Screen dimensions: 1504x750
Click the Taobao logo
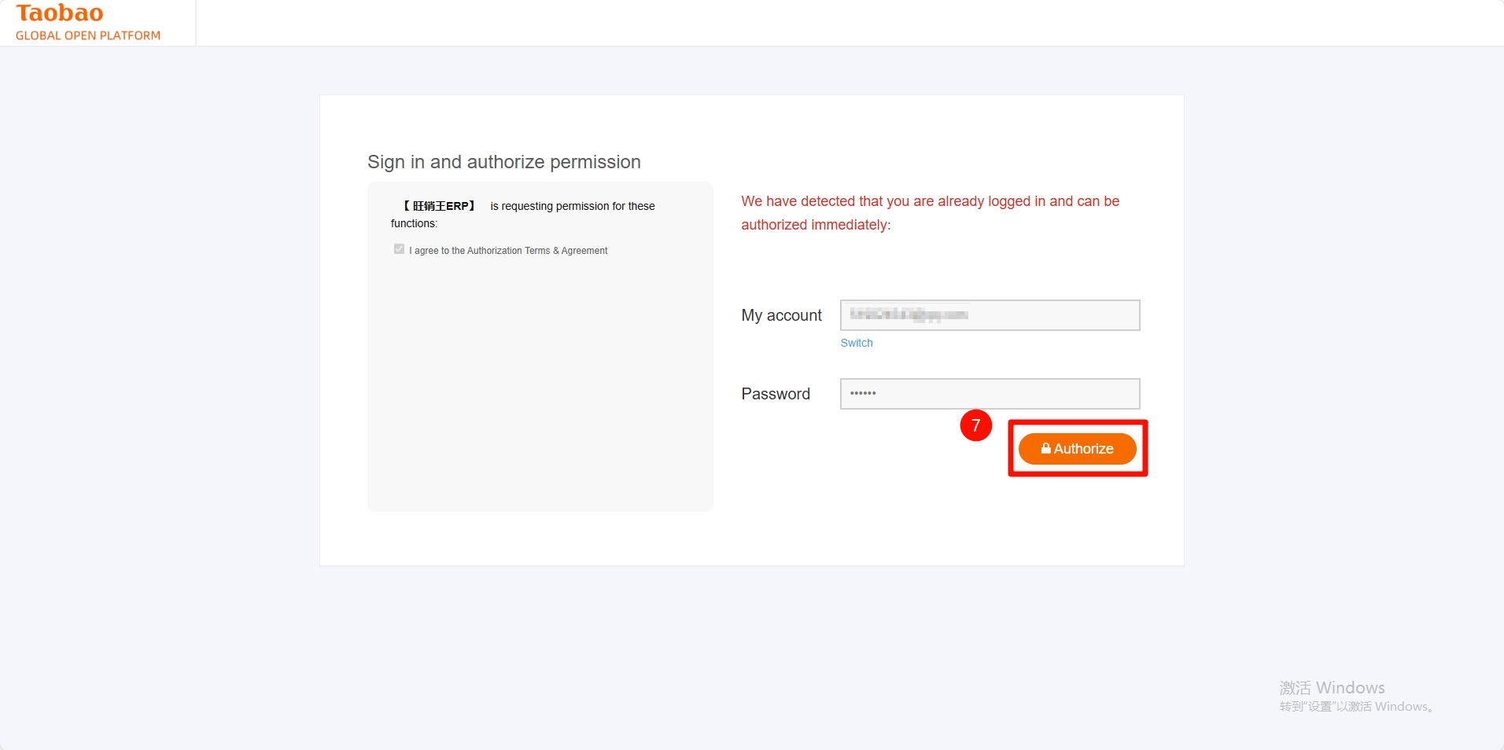(60, 13)
